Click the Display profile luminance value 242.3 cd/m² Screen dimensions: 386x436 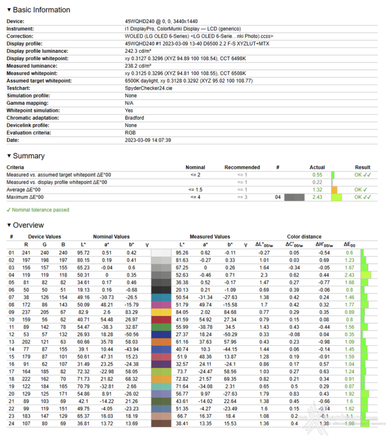pyautogui.click(x=138, y=51)
